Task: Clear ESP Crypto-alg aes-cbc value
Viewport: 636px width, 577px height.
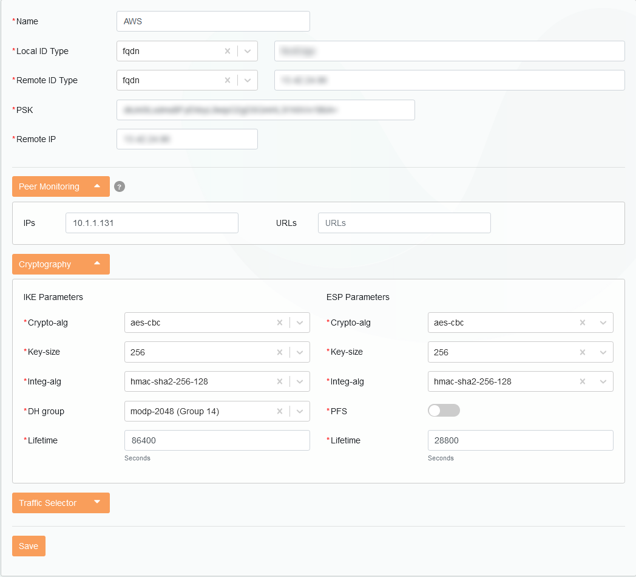Action: tap(583, 323)
